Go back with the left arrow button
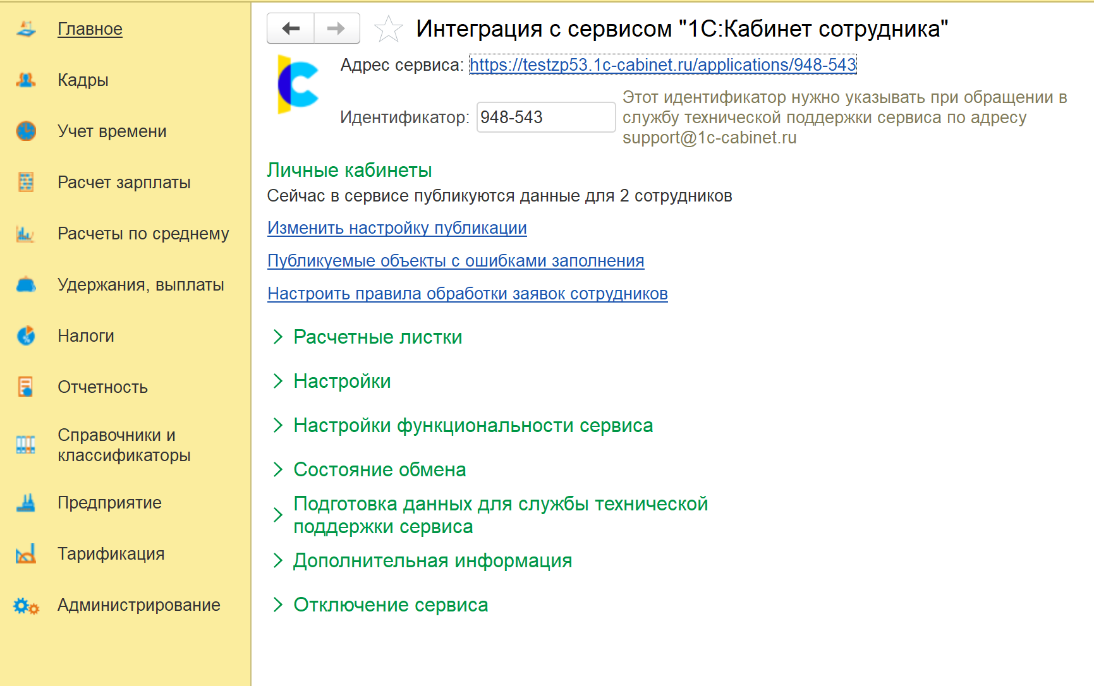1094x686 pixels. (291, 28)
